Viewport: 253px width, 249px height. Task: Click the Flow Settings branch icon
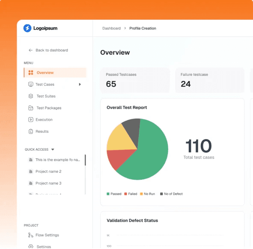[31, 235]
